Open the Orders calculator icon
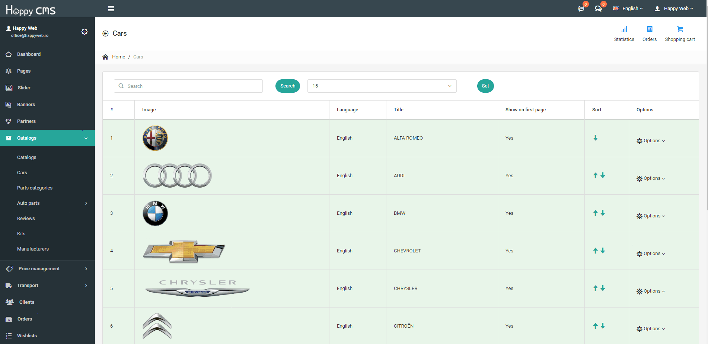The height and width of the screenshot is (344, 708). [x=650, y=29]
